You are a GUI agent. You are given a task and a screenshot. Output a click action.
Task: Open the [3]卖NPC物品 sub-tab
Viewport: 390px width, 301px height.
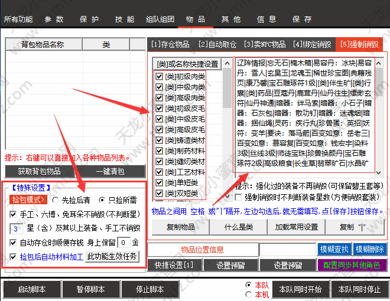coord(265,44)
